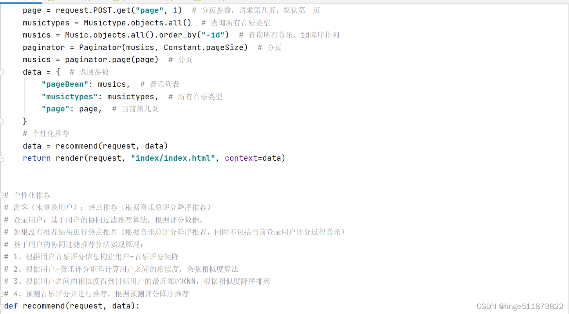Click 'Paginator(musics, Constant.pageSize)'
This screenshot has height=314, width=569.
164,47
